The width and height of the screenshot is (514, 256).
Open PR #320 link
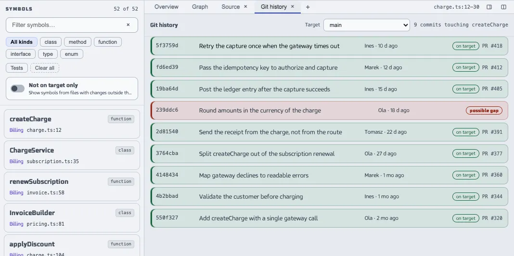pos(492,218)
